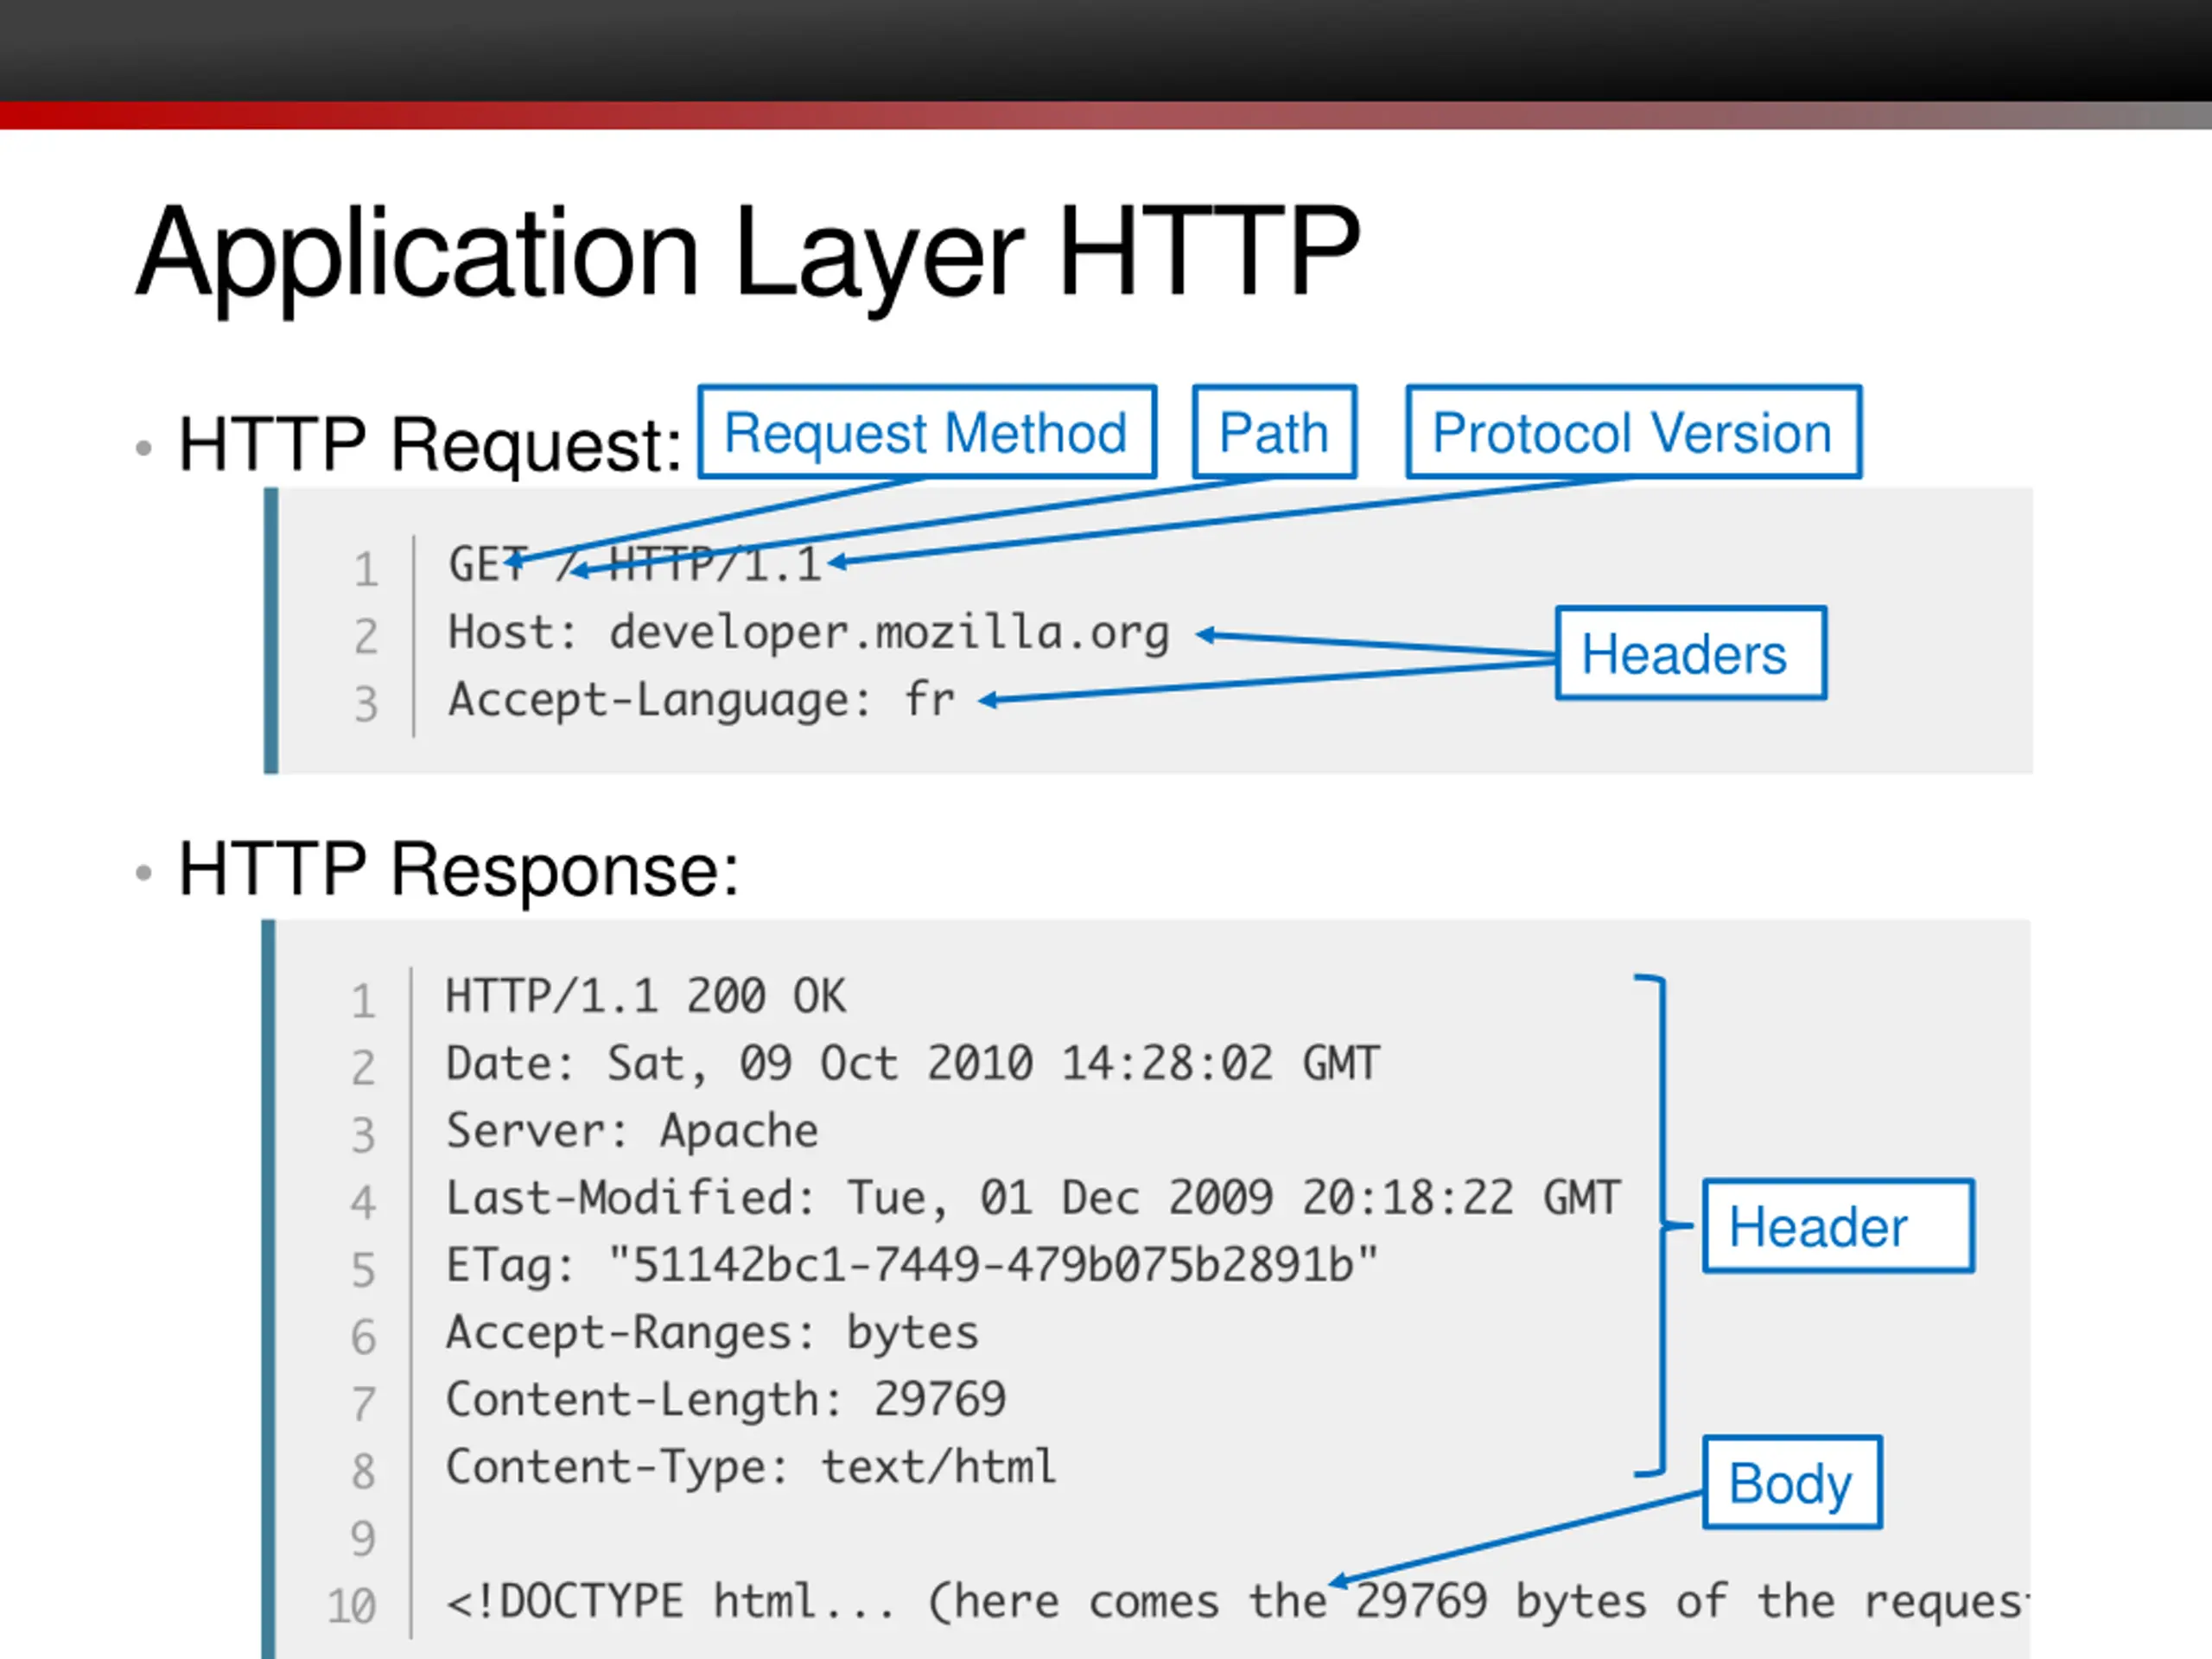Click the "Protocol Version" label box
Viewport: 2212px width, 1659px height.
(x=1633, y=432)
